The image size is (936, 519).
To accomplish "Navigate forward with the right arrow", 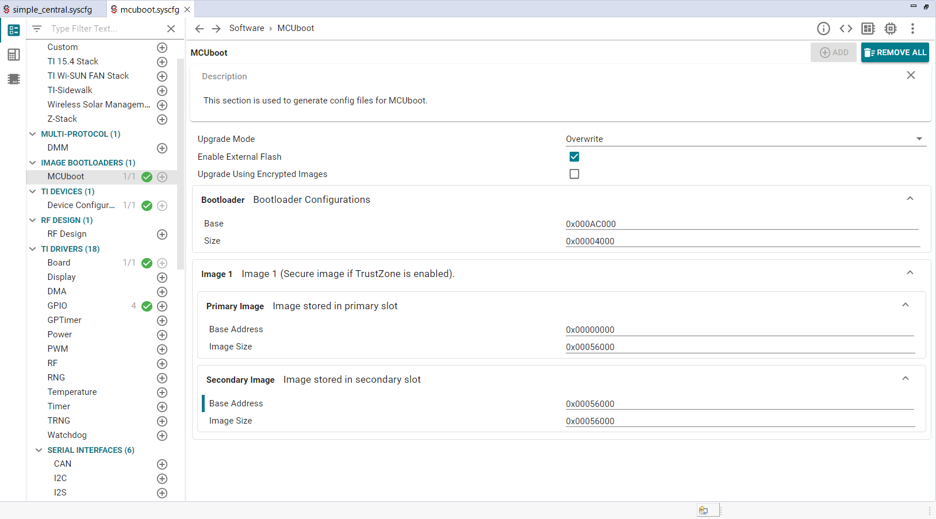I will coord(216,29).
